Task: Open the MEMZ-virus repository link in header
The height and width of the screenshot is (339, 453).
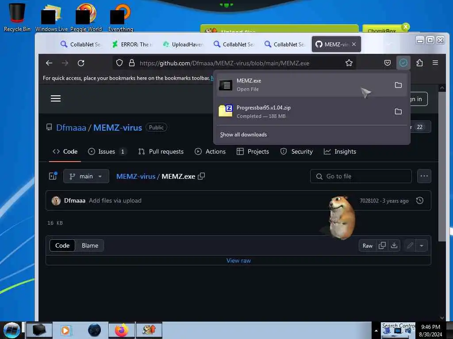Action: 118,128
